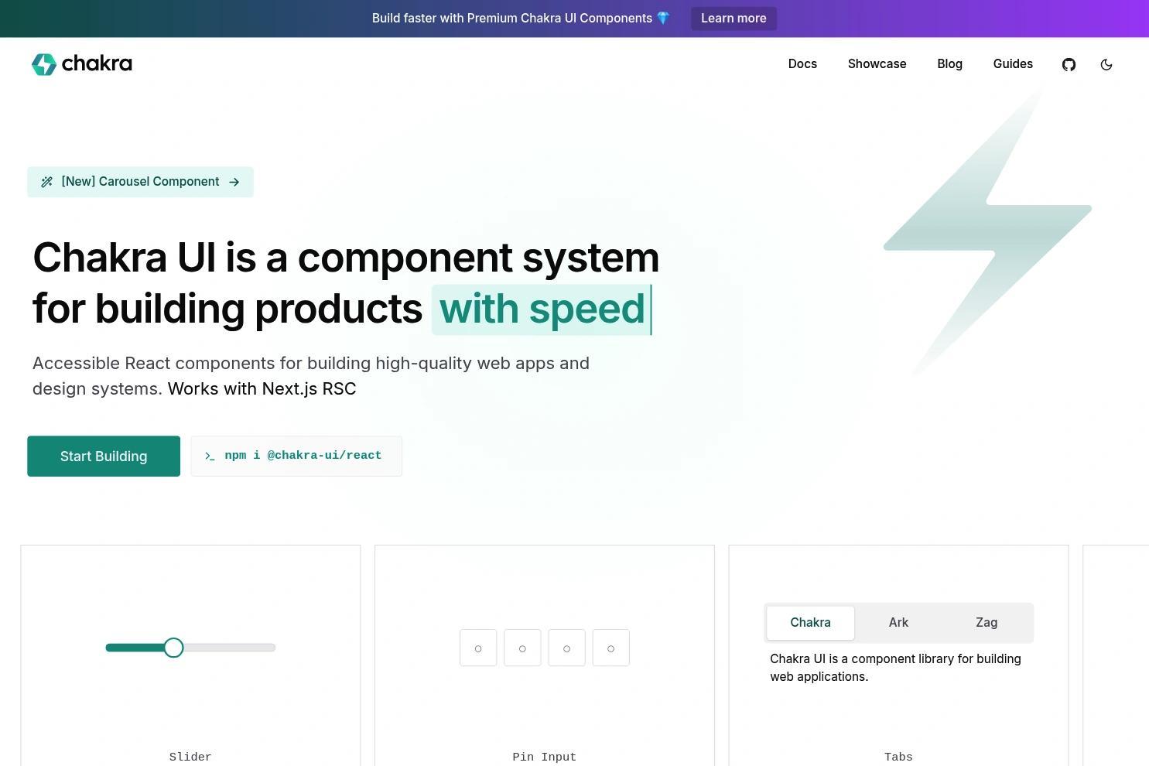Toggle dark mode with moon icon
Image resolution: width=1149 pixels, height=766 pixels.
[x=1106, y=64]
